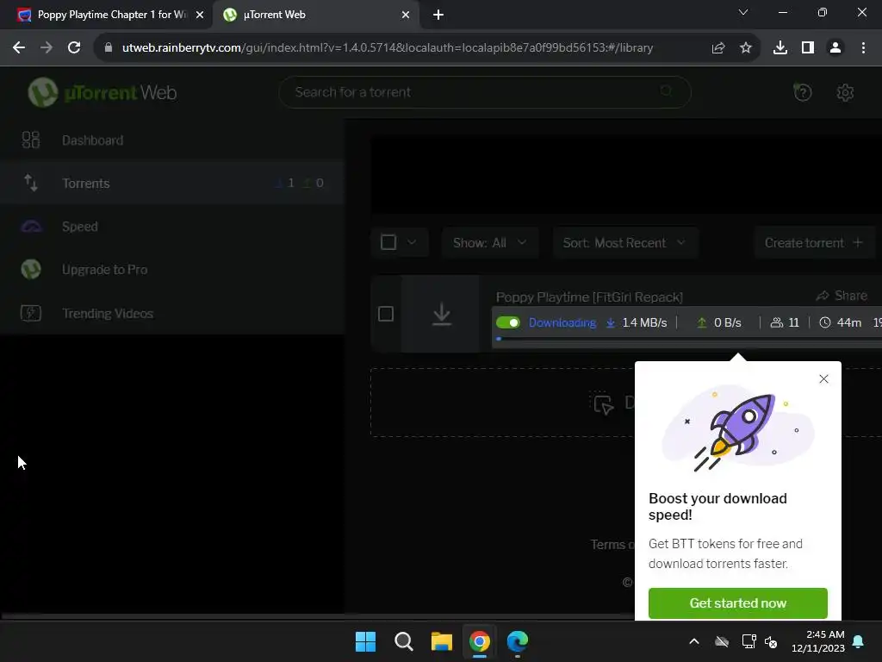Image resolution: width=882 pixels, height=662 pixels.
Task: Click the Speed gauge icon
Action: pos(32,227)
